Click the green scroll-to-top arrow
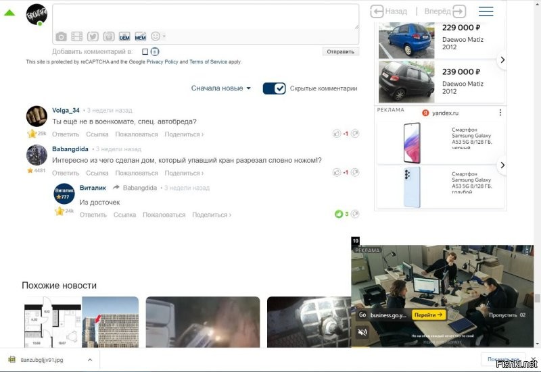541x372 pixels. 9,13
